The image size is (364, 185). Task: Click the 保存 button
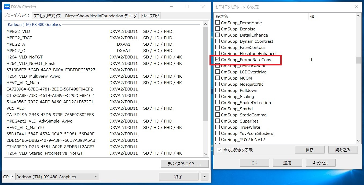310,150
